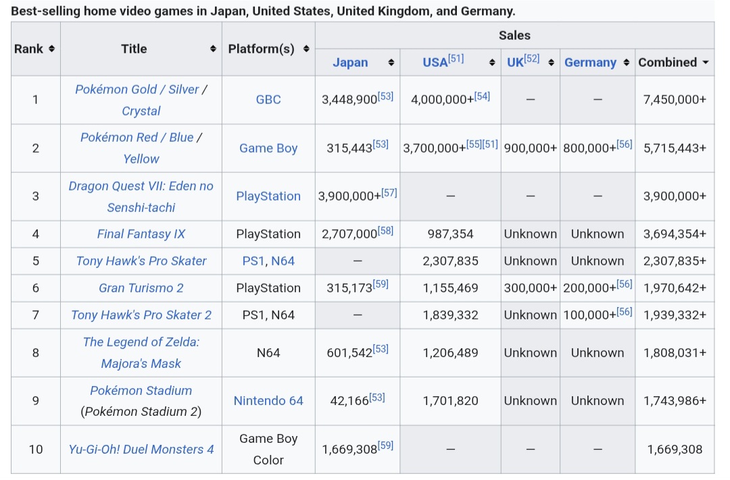Screen dimensions: 730x480
Task: Open Tony Hawk's Pro Skater link in row 5
Action: pos(141,261)
